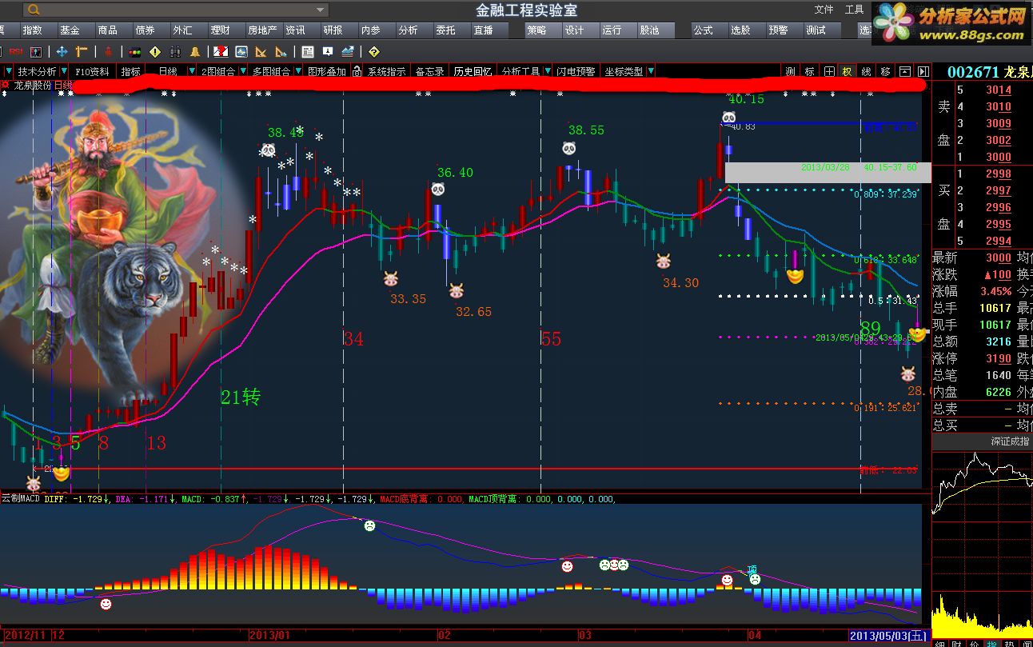Select the blue four-way move arrows tool

[x=62, y=51]
